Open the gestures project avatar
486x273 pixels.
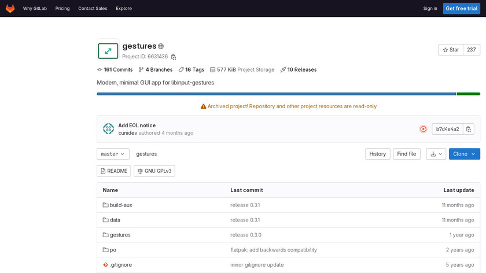[108, 51]
